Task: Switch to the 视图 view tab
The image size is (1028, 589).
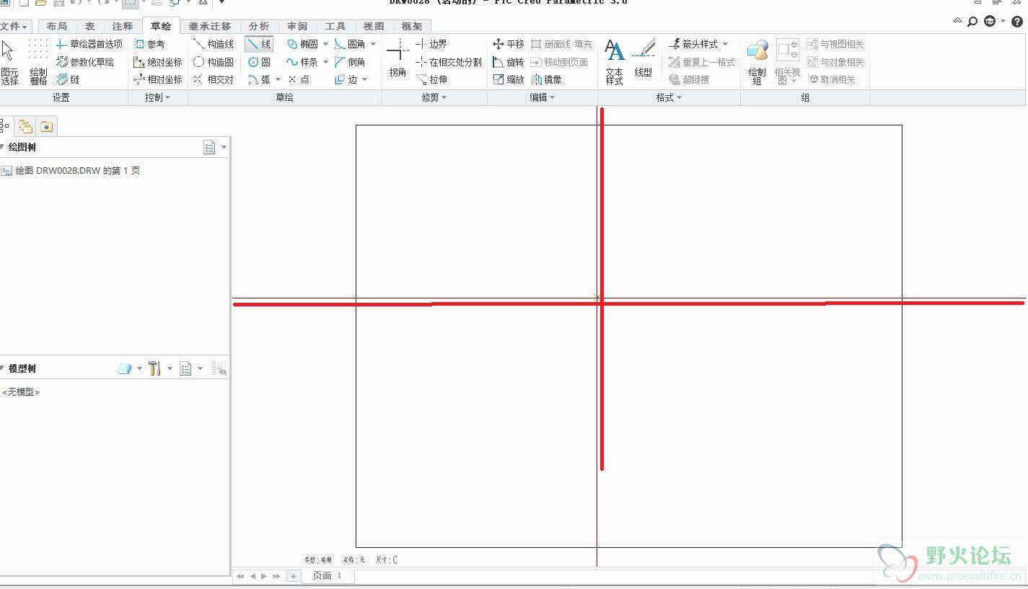Action: (x=374, y=26)
